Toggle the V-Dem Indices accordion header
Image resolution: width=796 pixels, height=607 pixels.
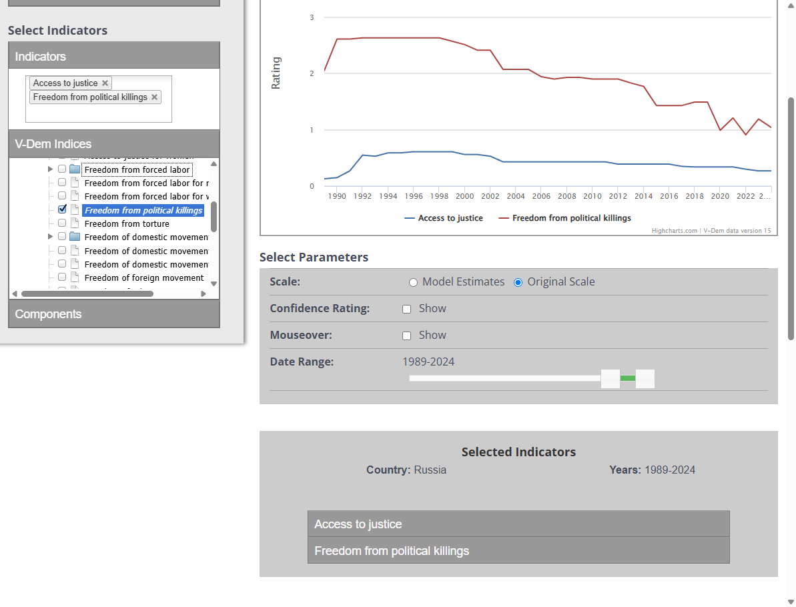[x=114, y=143]
